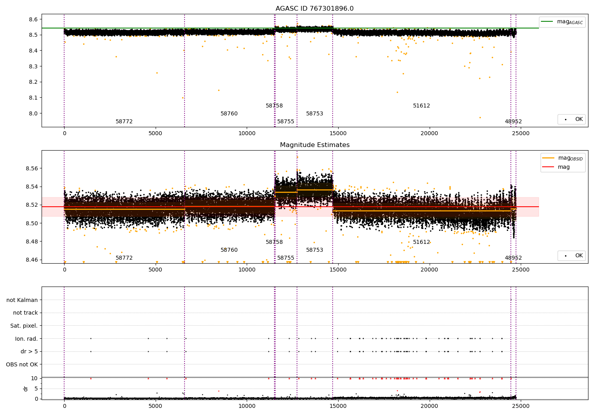The height and width of the screenshot is (415, 594).
Task: Click the 8.52 y-axis tick label
Action: coord(32,205)
